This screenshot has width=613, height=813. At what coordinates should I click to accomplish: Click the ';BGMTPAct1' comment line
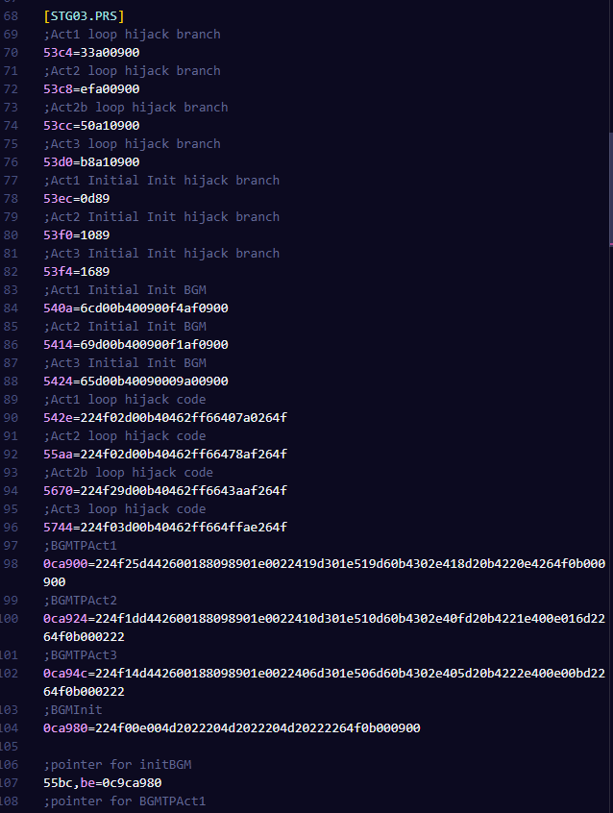pos(80,546)
